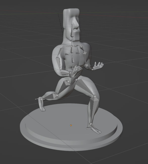Click the orange origin dot on the base

[71, 125]
